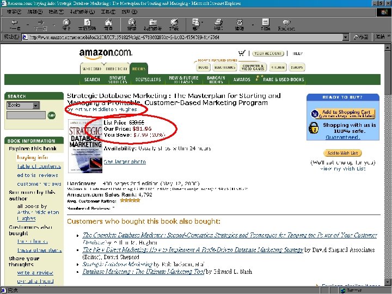The height and width of the screenshot is (294, 392).
Task: Click the zShops featured store button
Action: [x=297, y=68]
